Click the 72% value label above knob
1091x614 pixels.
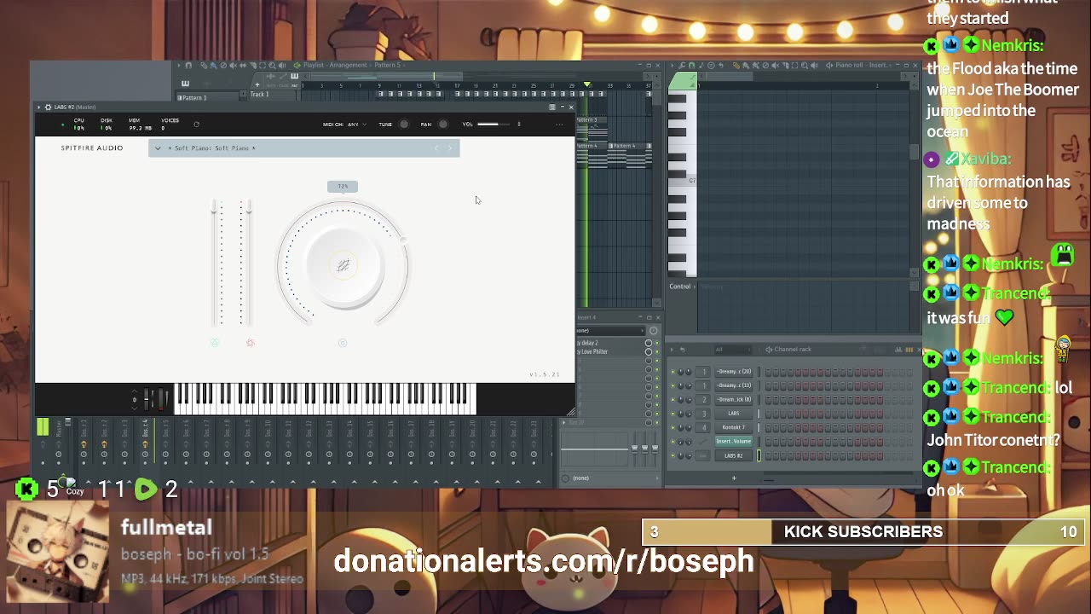(343, 187)
